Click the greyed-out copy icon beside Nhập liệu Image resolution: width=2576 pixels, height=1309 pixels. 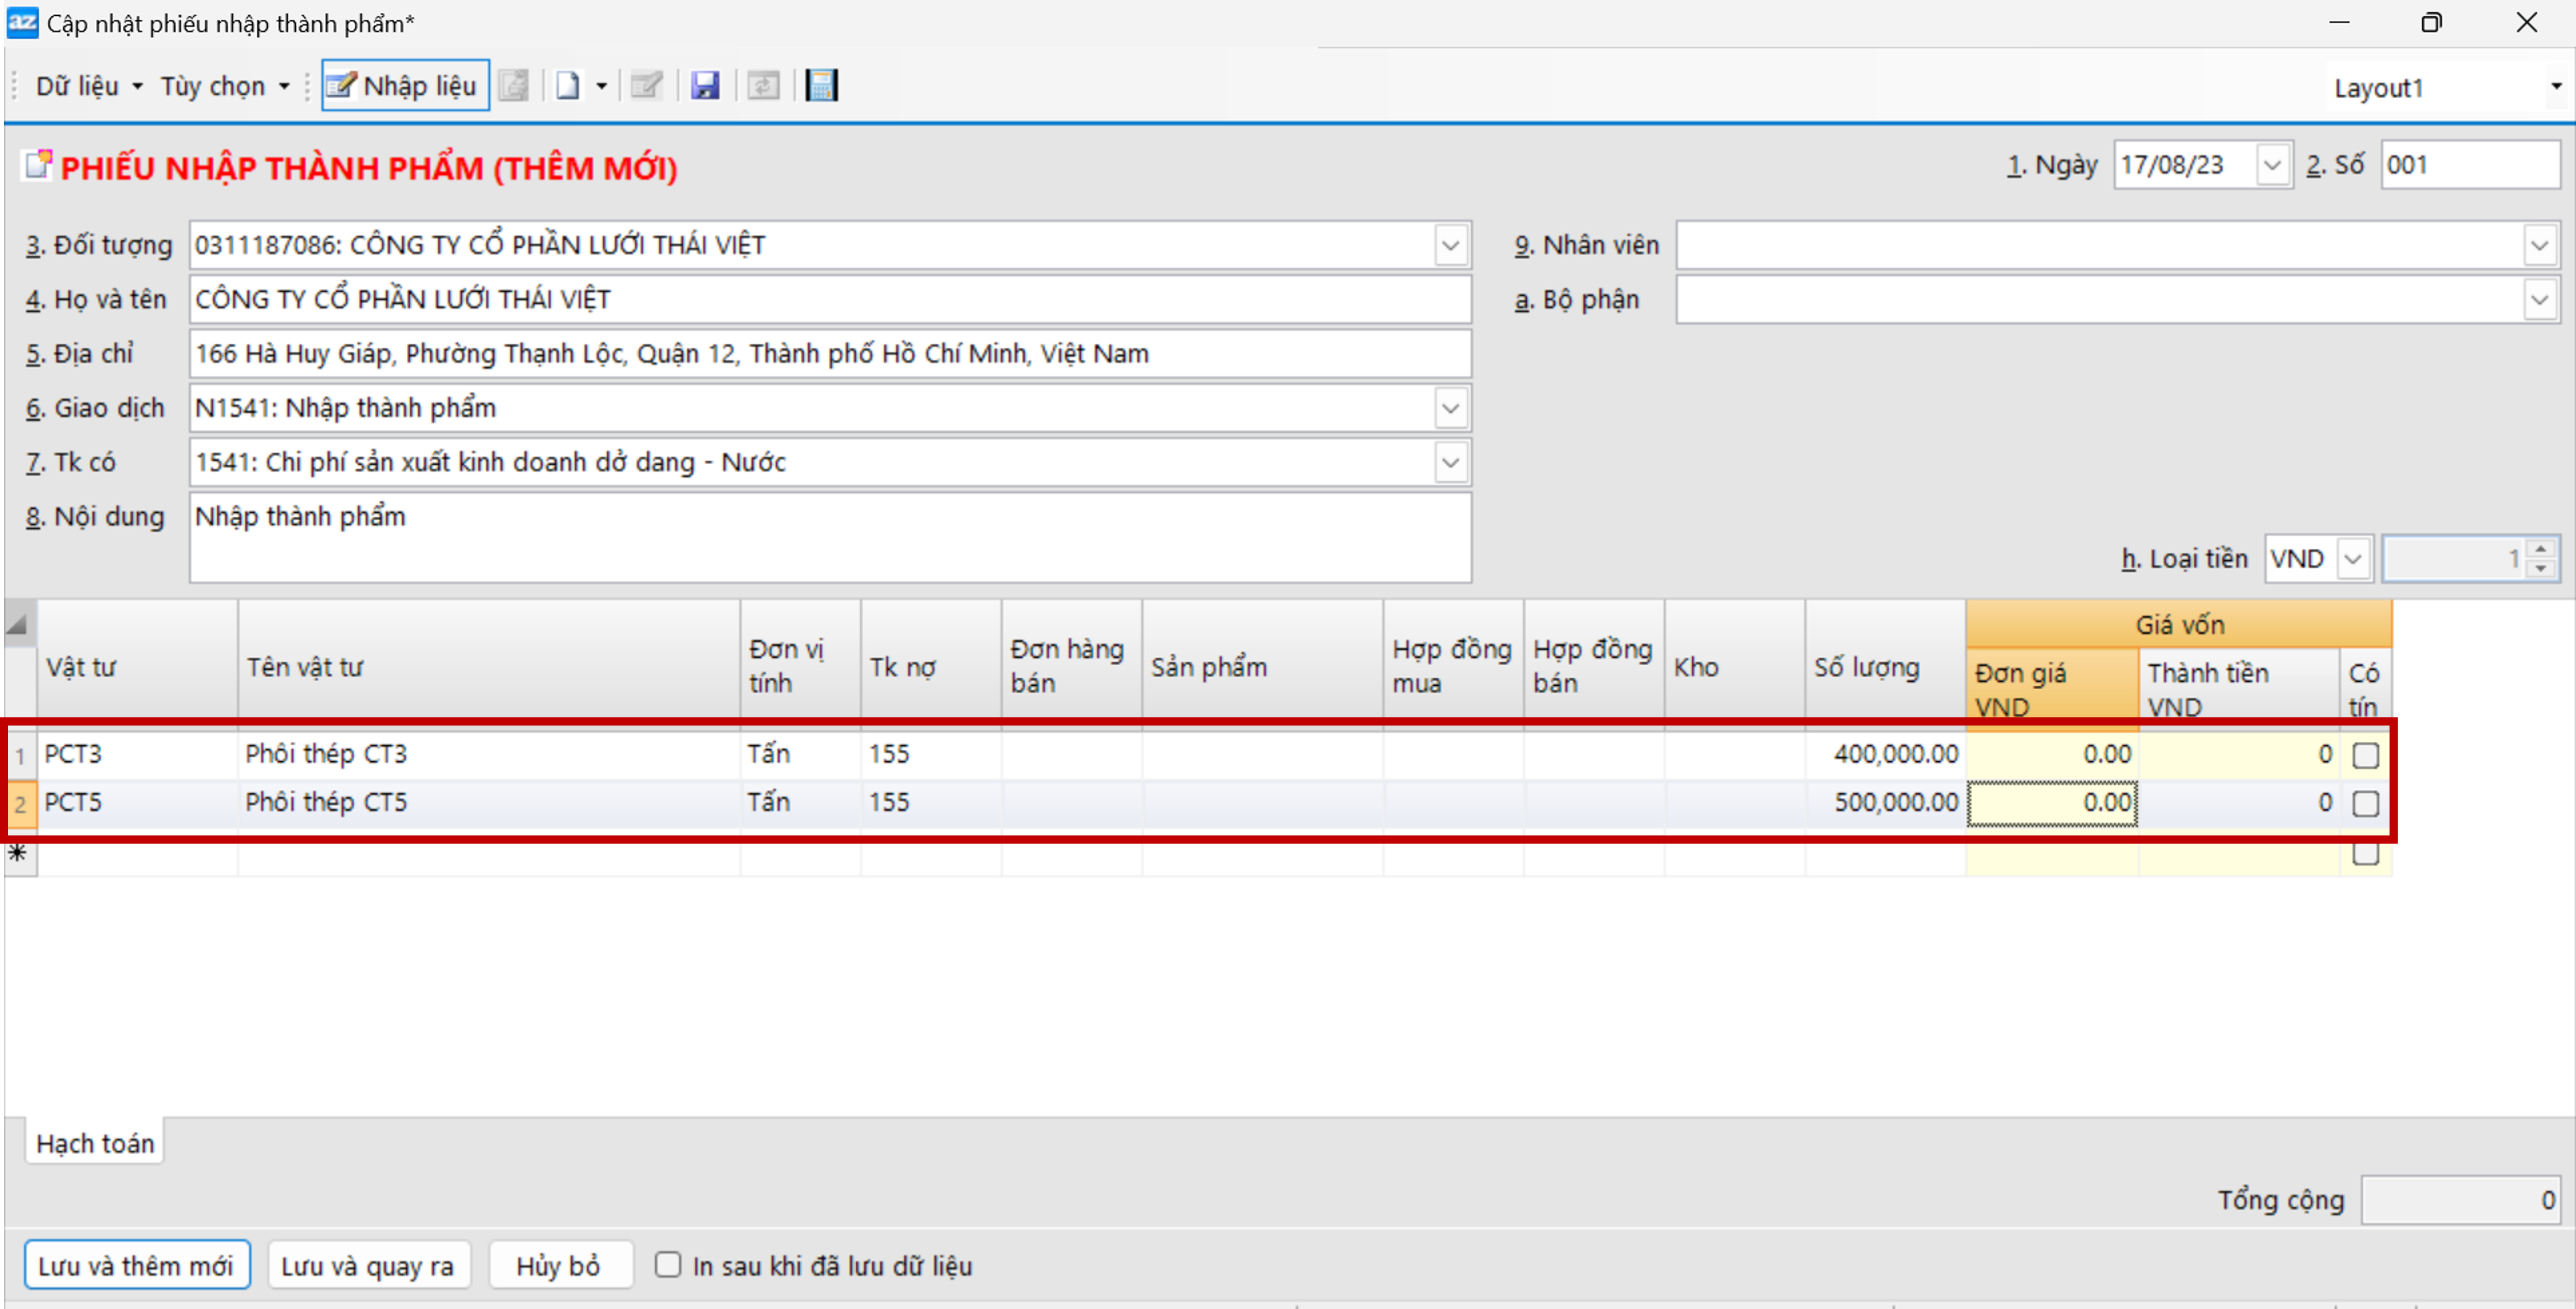[514, 86]
